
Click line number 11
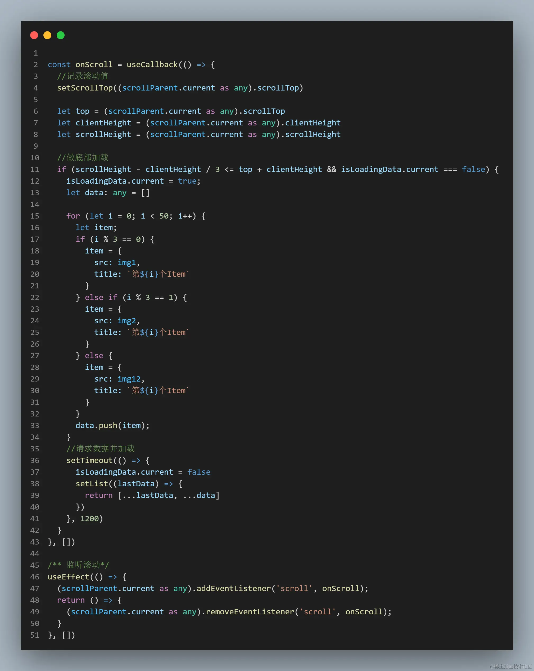pos(35,169)
